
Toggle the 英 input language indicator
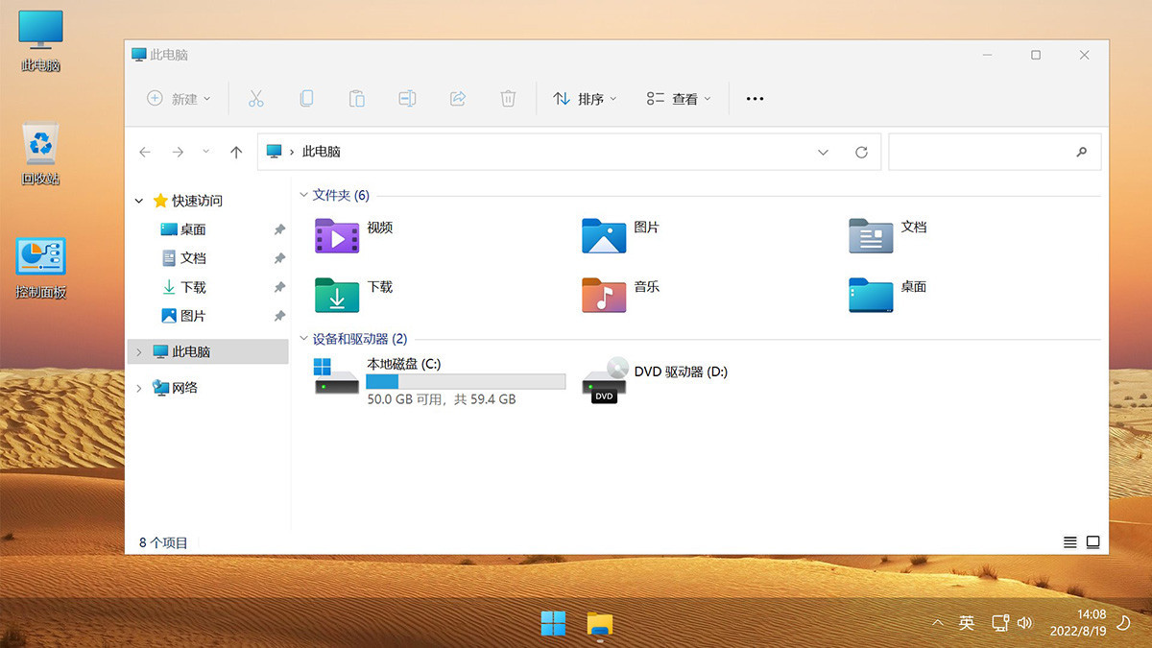point(967,623)
